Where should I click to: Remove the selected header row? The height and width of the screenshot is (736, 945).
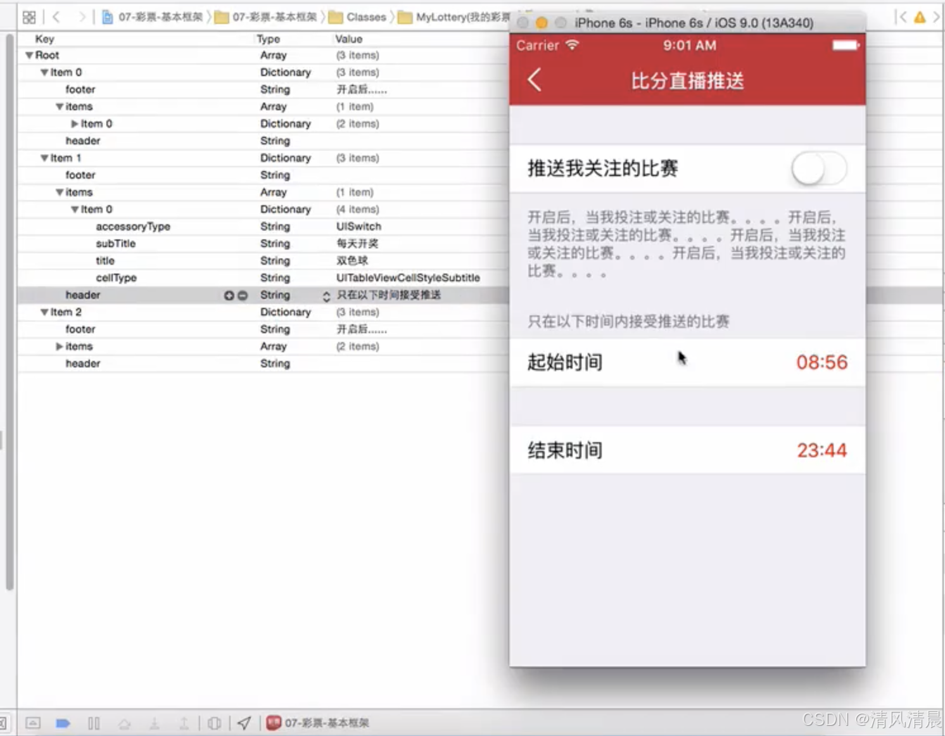tap(243, 295)
